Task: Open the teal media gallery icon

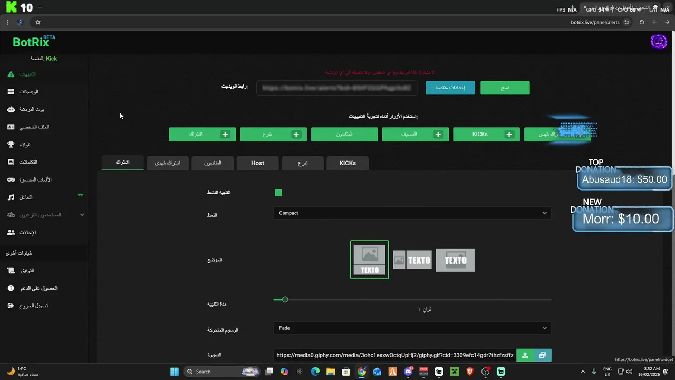Action: pyautogui.click(x=543, y=355)
